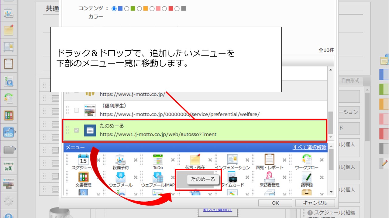Select the blue content color radio button
389x218 pixels.
(114, 8)
